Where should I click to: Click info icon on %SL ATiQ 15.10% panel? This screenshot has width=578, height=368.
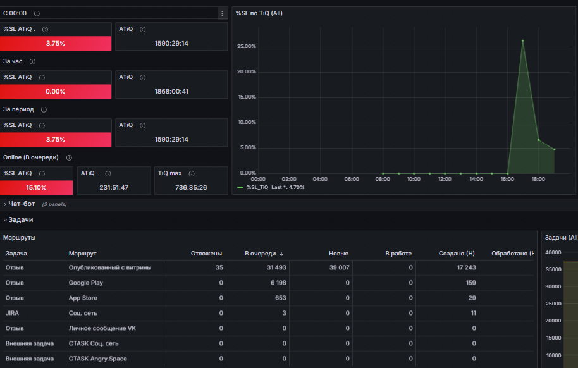pos(42,173)
